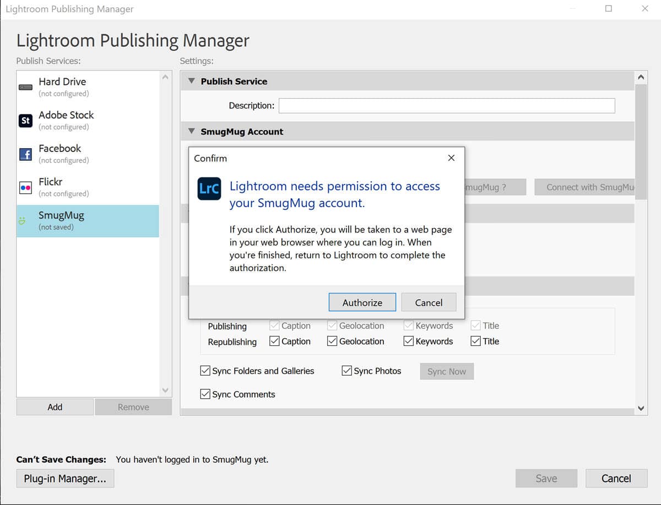Screen dimensions: 661x505
Task: Click settings panel scrollbar up arrow
Action: pyautogui.click(x=641, y=78)
